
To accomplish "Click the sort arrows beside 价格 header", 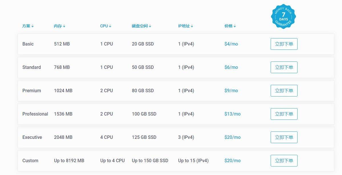I will click(235, 26).
